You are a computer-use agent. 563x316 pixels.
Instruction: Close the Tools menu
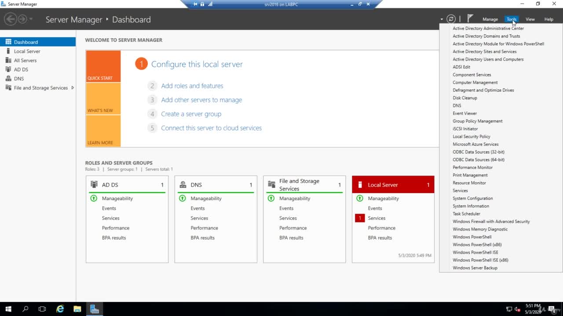click(x=511, y=19)
